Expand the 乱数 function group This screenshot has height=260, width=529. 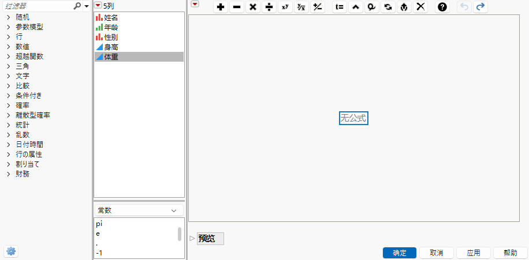(9, 135)
